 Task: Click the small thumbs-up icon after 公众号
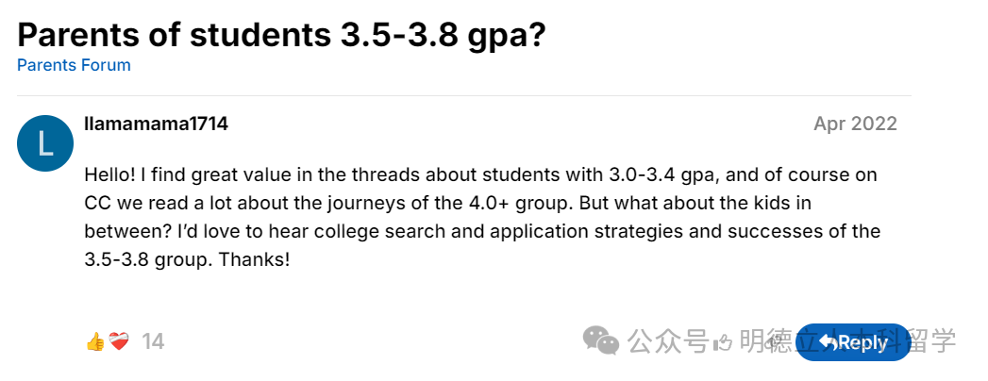[x=723, y=341]
